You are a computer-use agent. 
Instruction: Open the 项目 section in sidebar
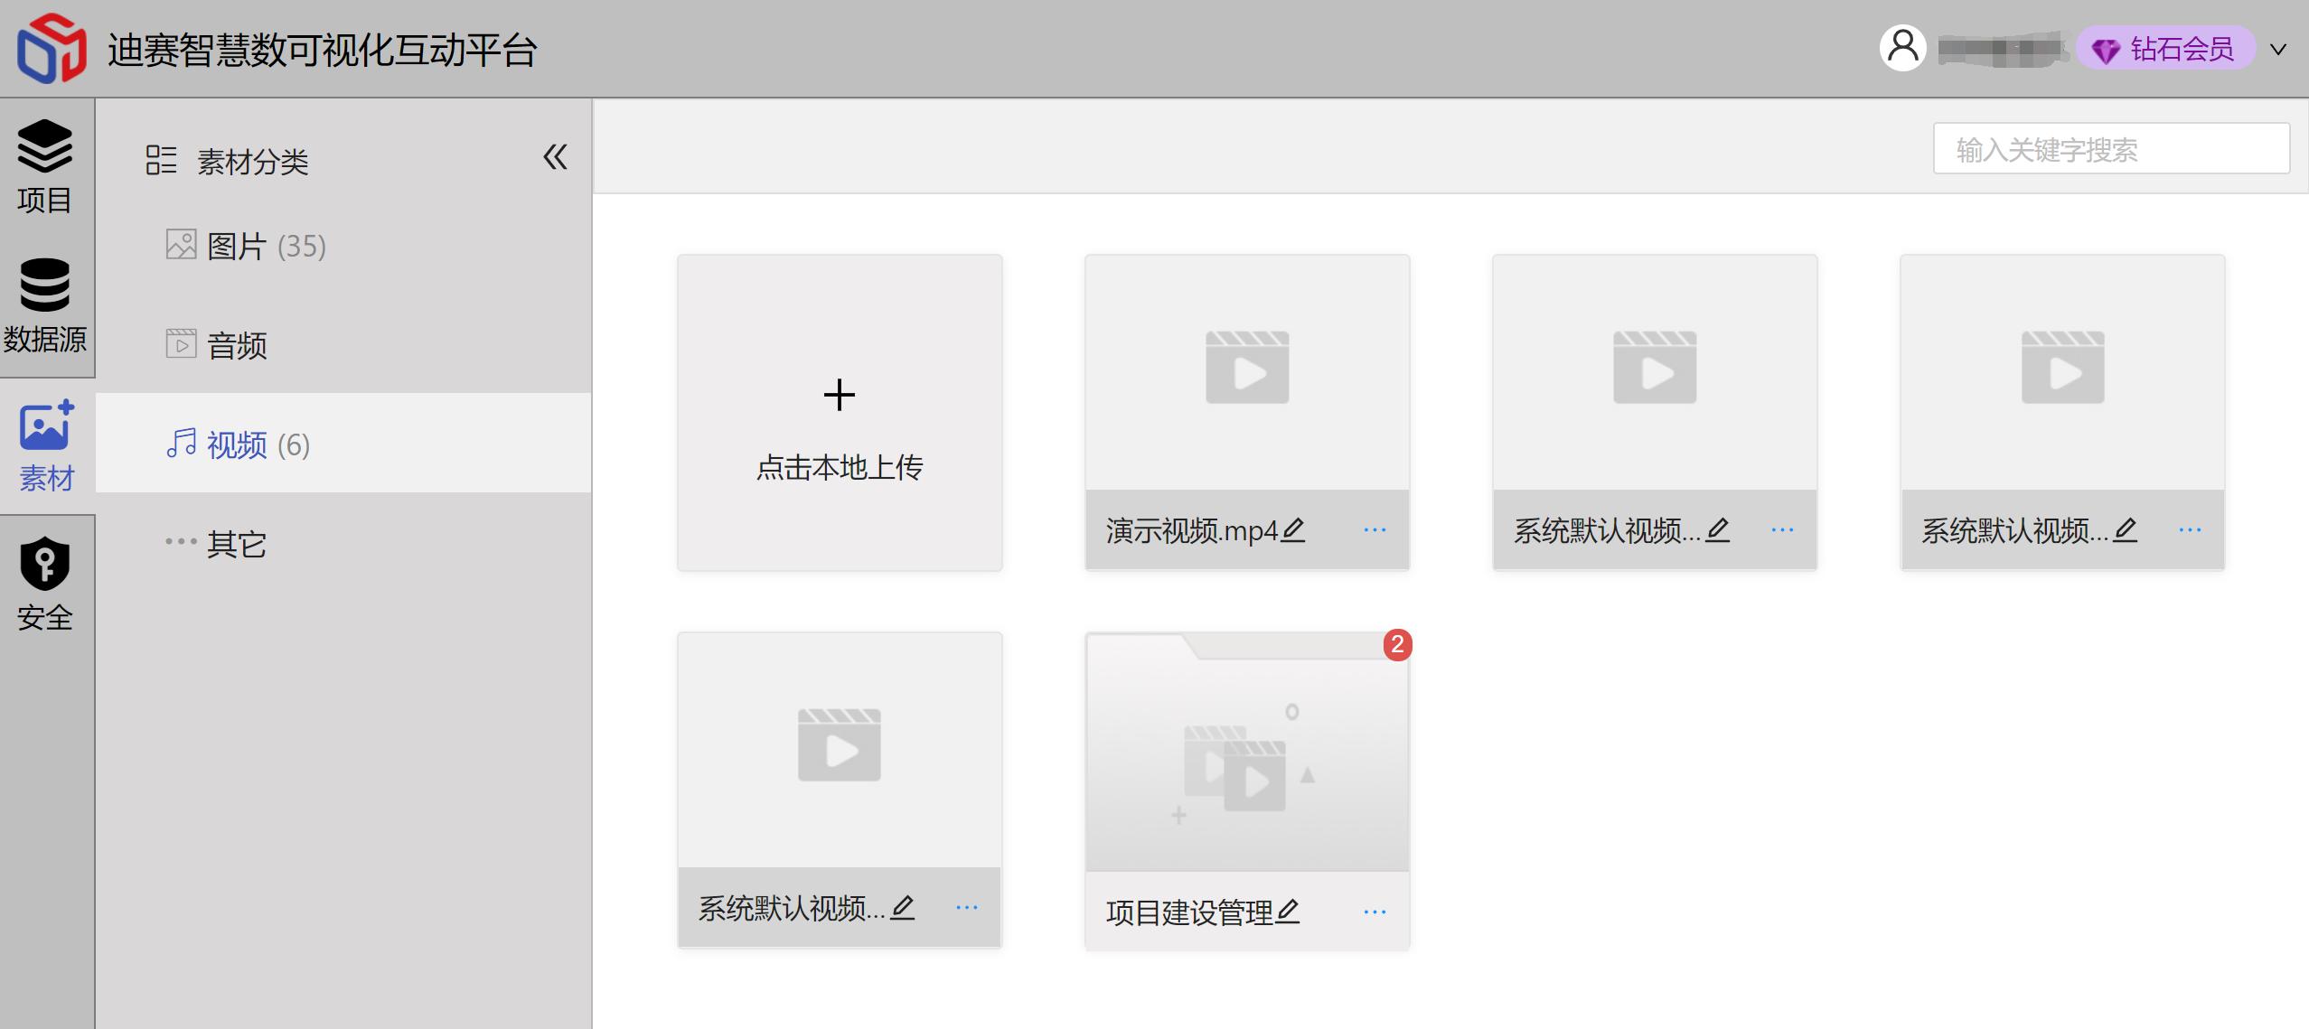tap(44, 167)
